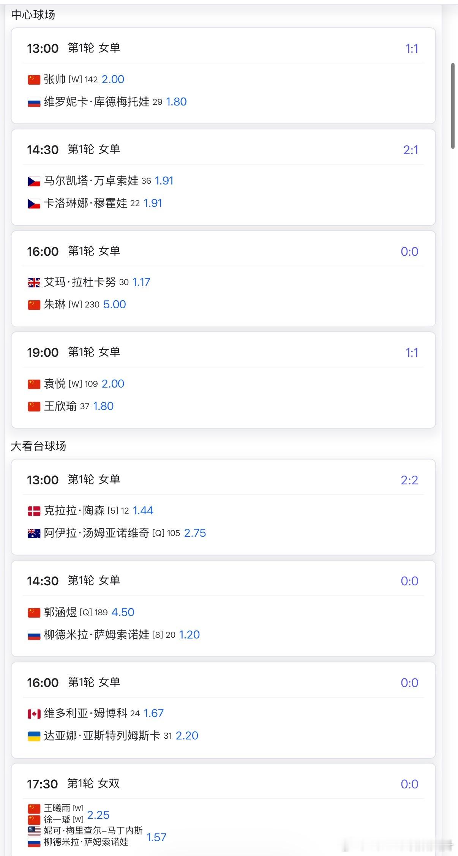Click the US flag beside 妮可·梅里查尔-马丁内斯
This screenshot has width=458, height=856.
[34, 831]
